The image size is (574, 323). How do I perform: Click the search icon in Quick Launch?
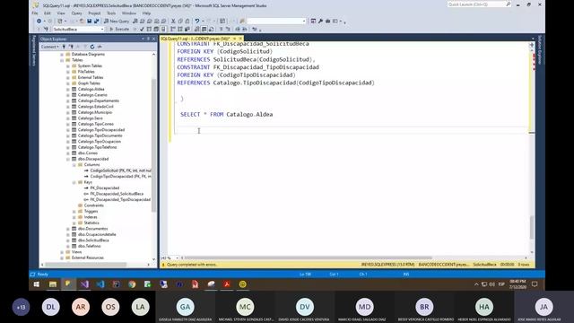509,4
